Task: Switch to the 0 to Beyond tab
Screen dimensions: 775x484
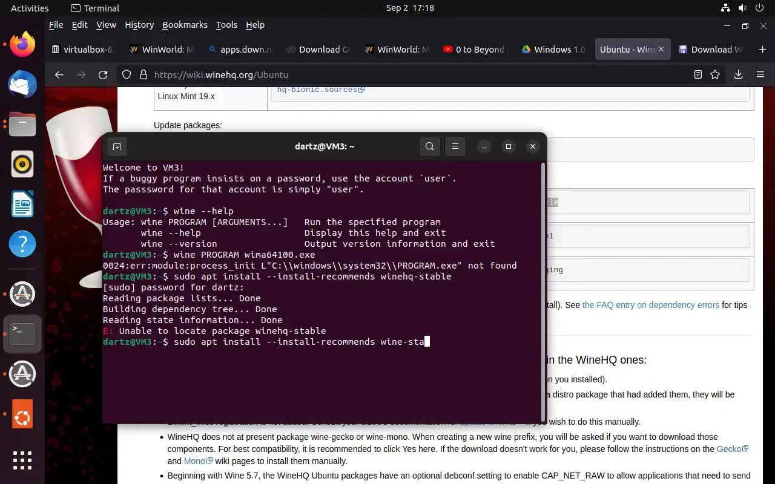Action: [x=475, y=50]
